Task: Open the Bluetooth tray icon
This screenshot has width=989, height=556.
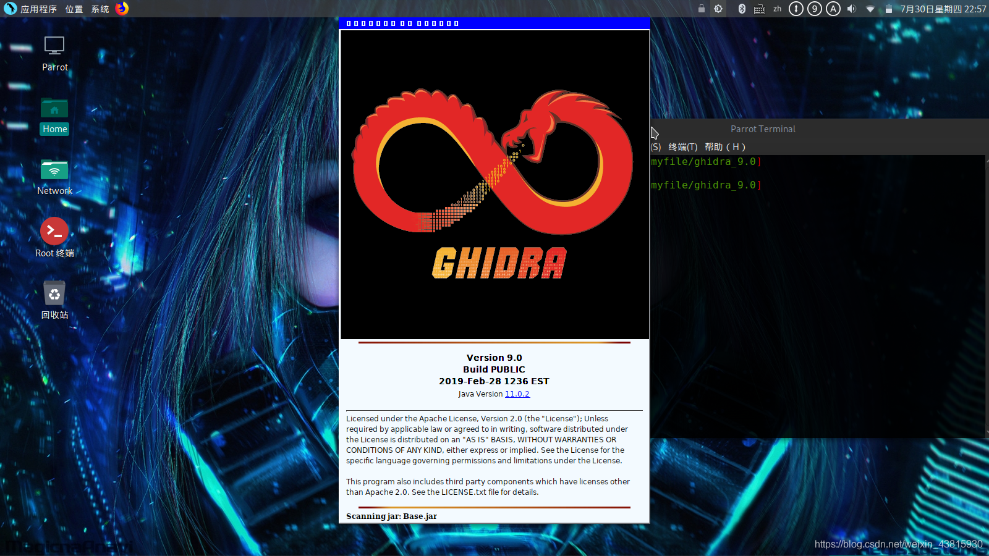Action: click(x=742, y=9)
